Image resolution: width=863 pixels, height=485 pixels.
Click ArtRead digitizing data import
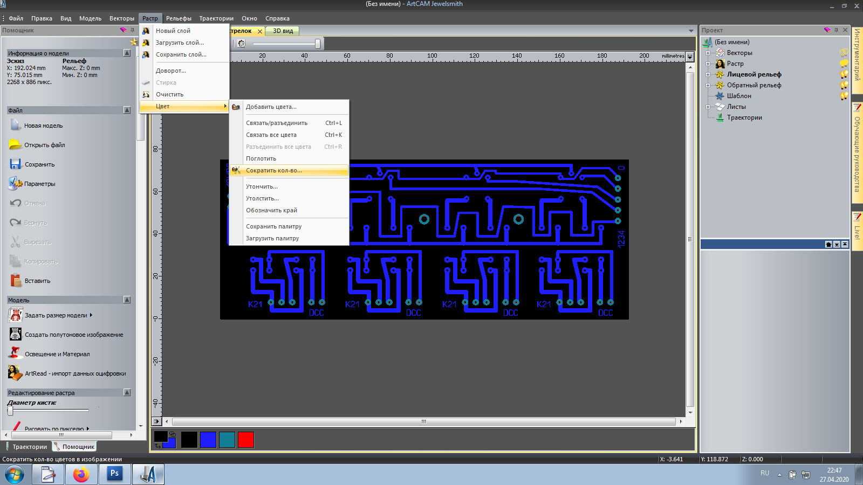pos(75,373)
